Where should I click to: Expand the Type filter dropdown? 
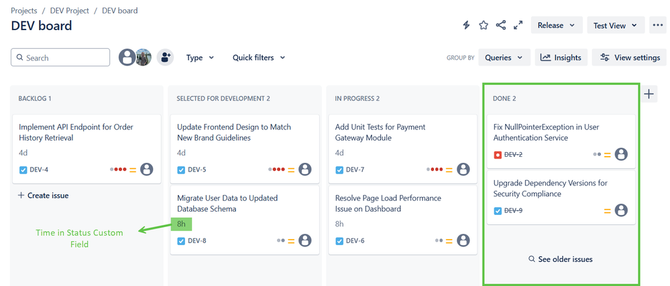click(200, 58)
